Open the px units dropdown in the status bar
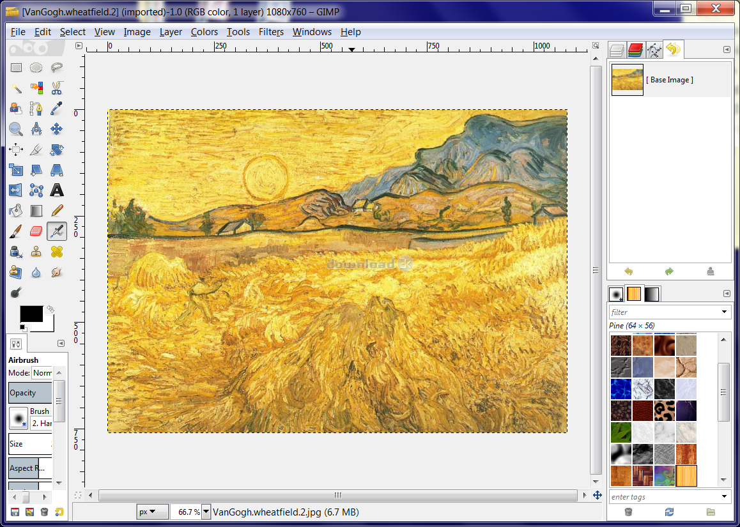740x527 pixels. [x=152, y=512]
